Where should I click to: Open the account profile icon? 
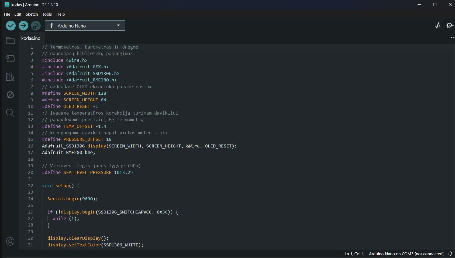pos(10,241)
